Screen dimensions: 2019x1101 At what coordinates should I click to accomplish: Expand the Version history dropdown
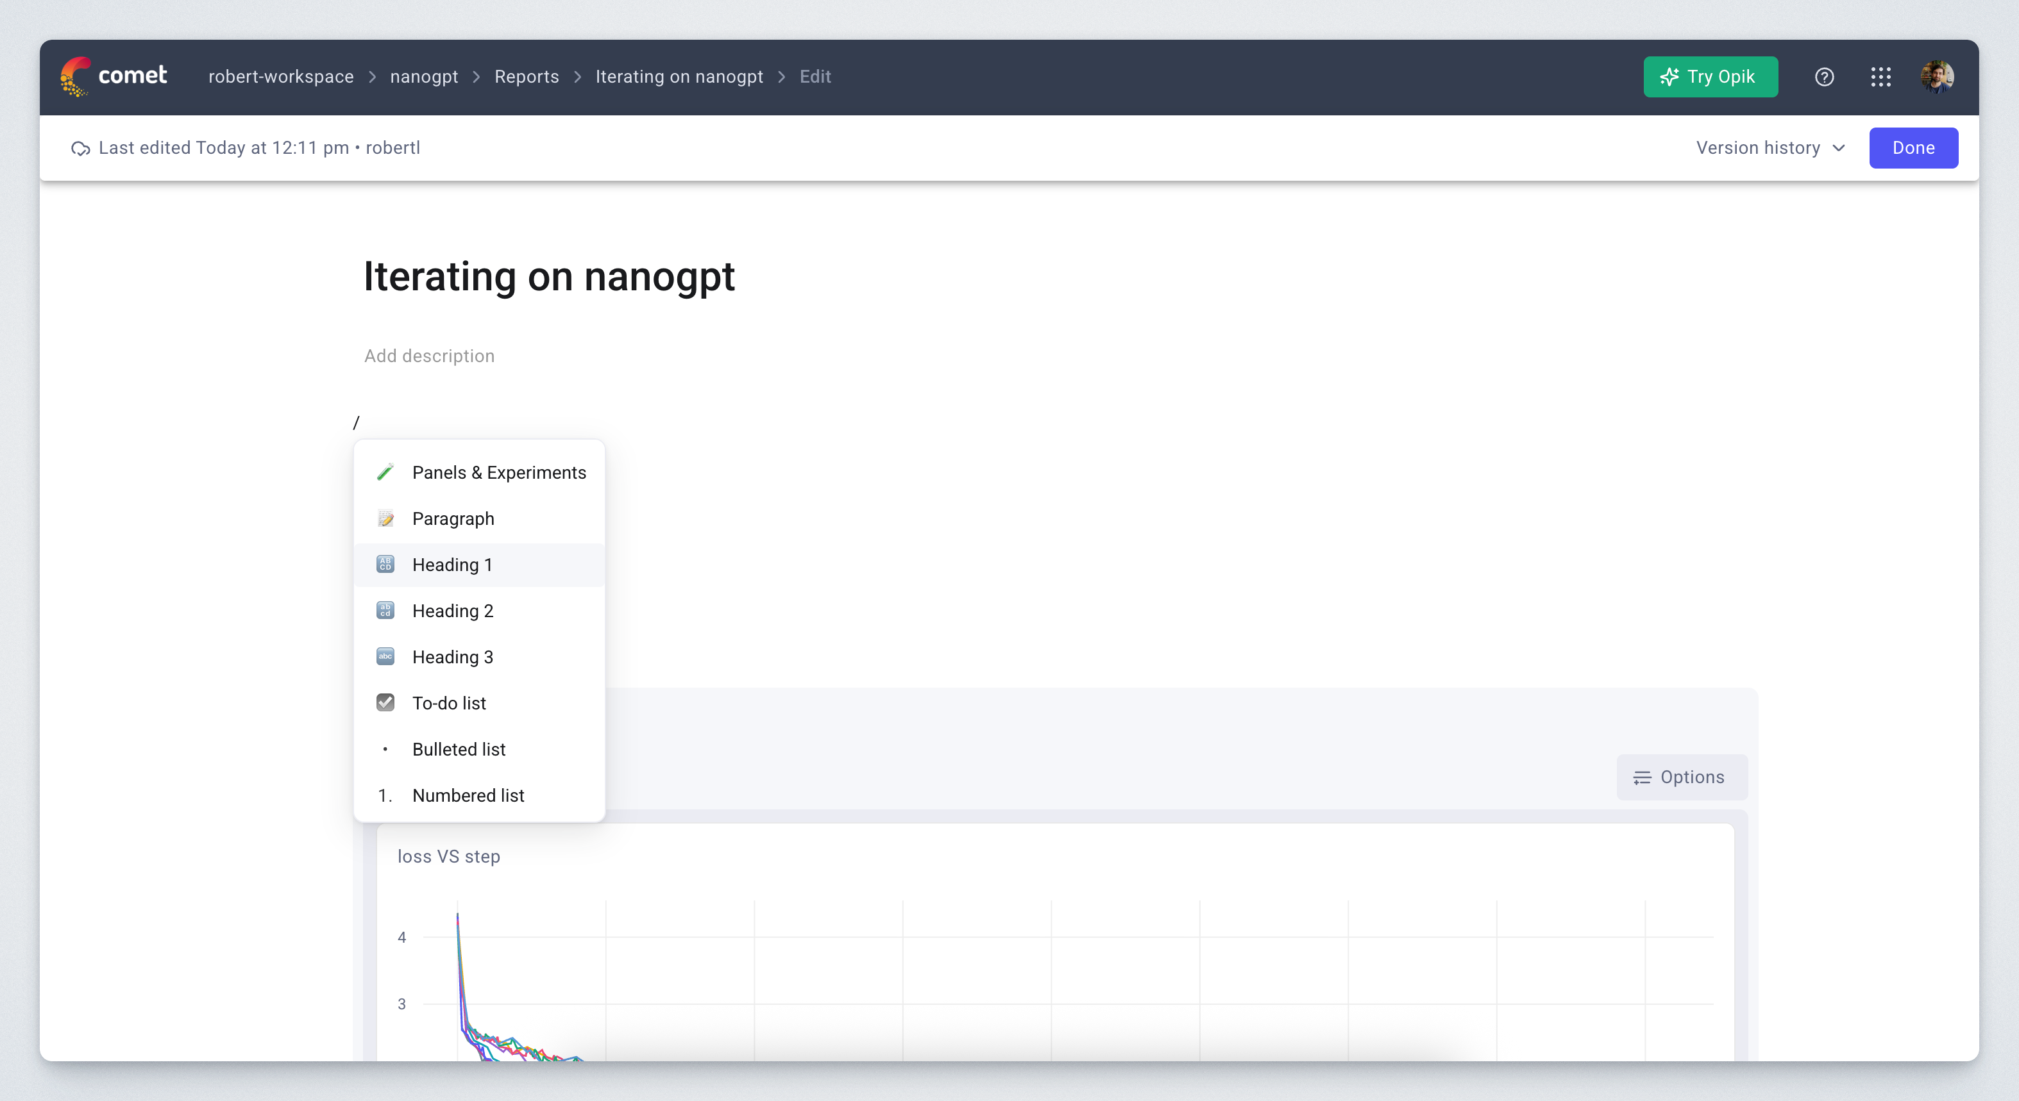click(x=1770, y=148)
